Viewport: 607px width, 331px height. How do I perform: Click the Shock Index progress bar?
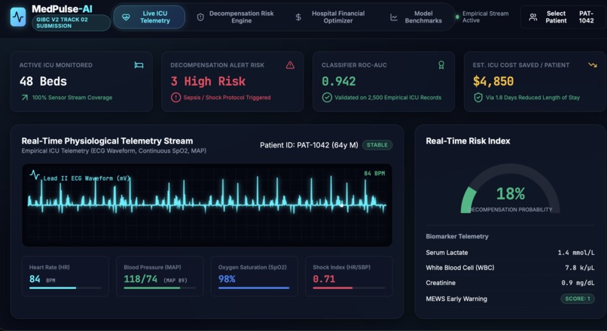point(349,288)
